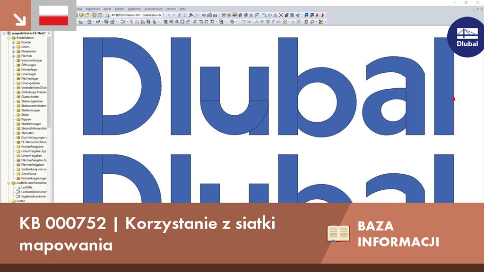Select Linienlager tree entry

point(29,74)
